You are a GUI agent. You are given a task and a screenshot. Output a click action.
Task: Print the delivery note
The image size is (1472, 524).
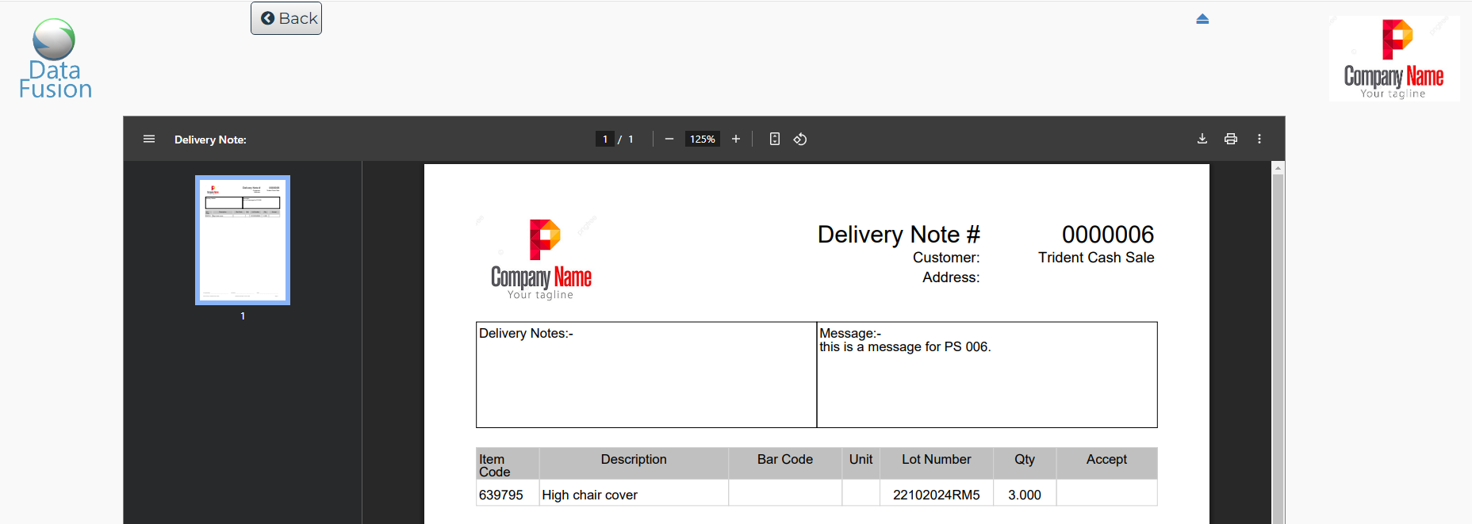(x=1231, y=139)
